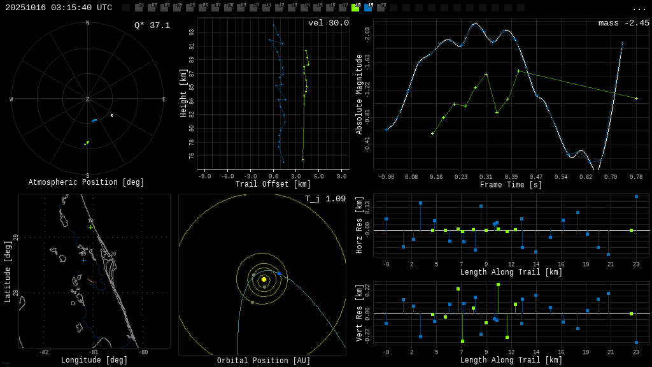Screen dimensions: 652x367
Task: Click the R radiant marker
Action: coord(111,116)
